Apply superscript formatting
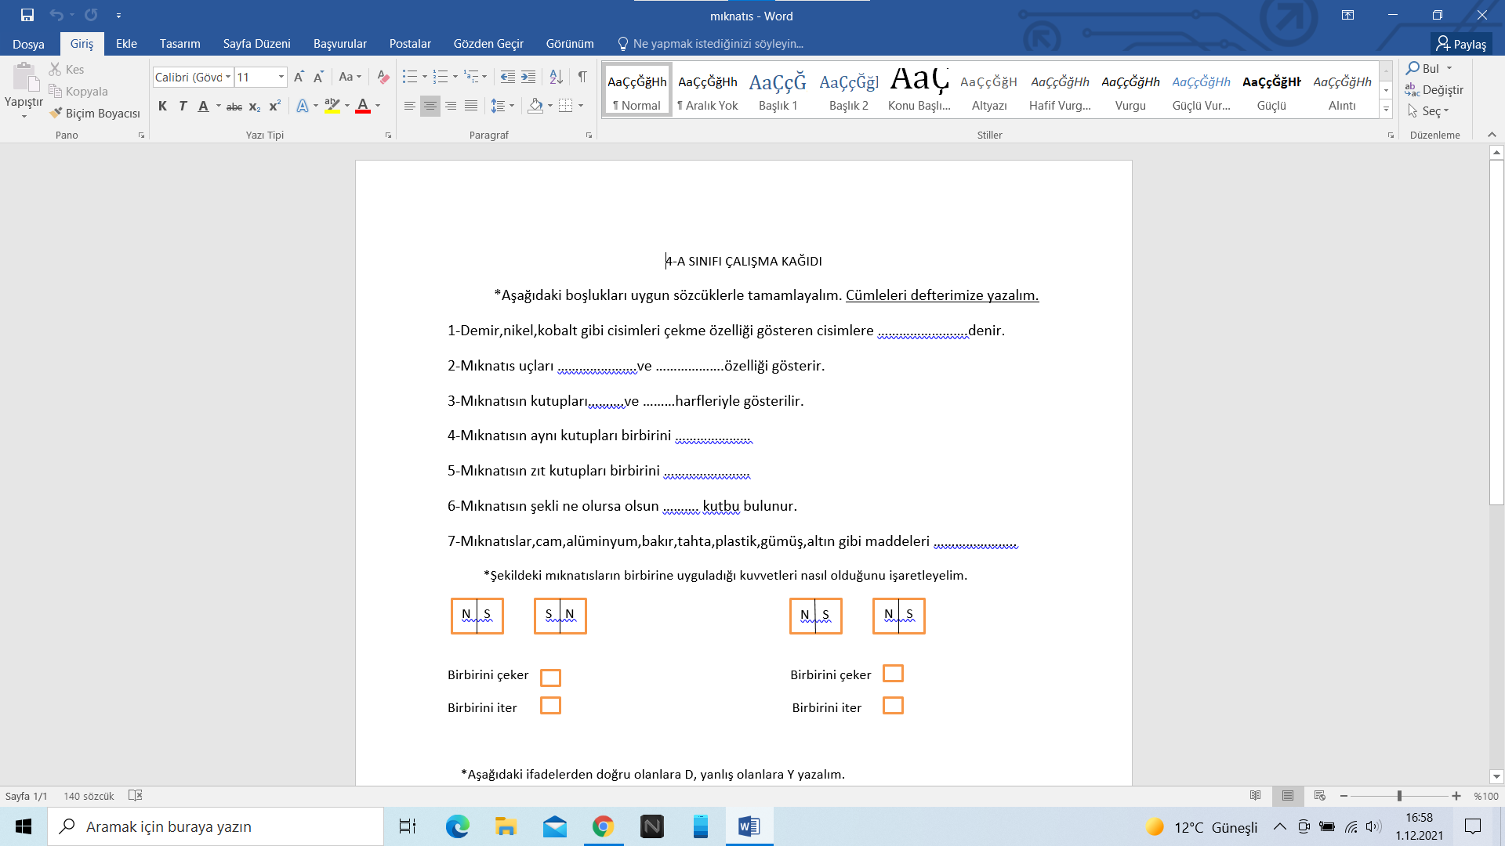 (274, 107)
